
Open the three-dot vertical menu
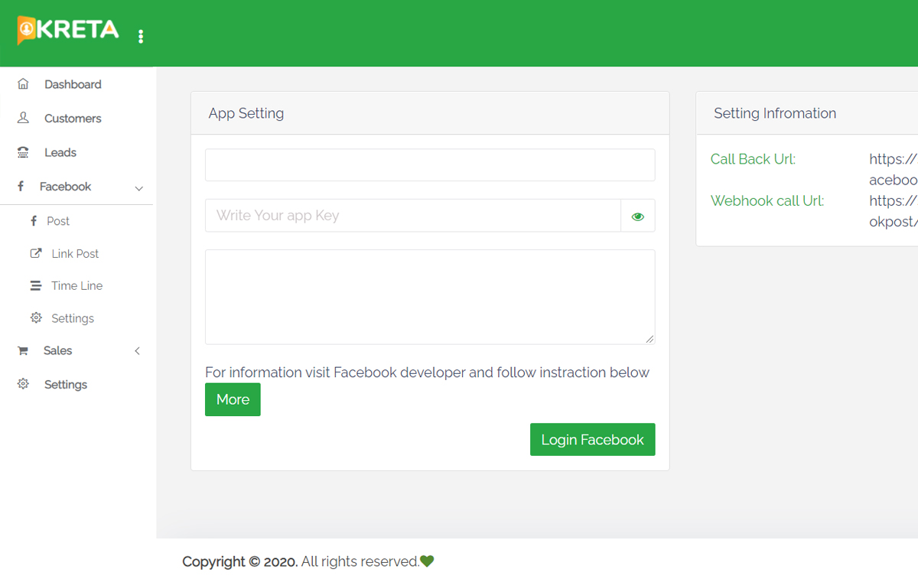141,36
